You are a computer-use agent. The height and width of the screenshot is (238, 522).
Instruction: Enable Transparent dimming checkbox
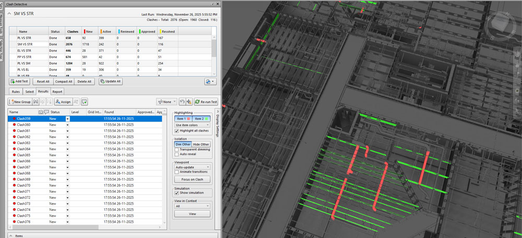[176, 149]
